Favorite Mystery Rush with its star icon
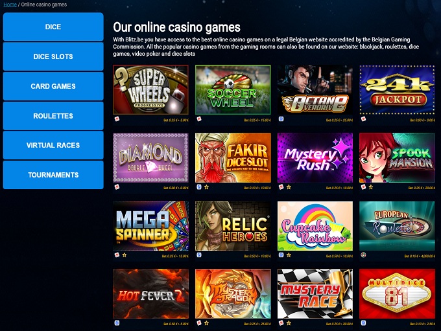Viewport: 441px width, 331px height. point(289,187)
